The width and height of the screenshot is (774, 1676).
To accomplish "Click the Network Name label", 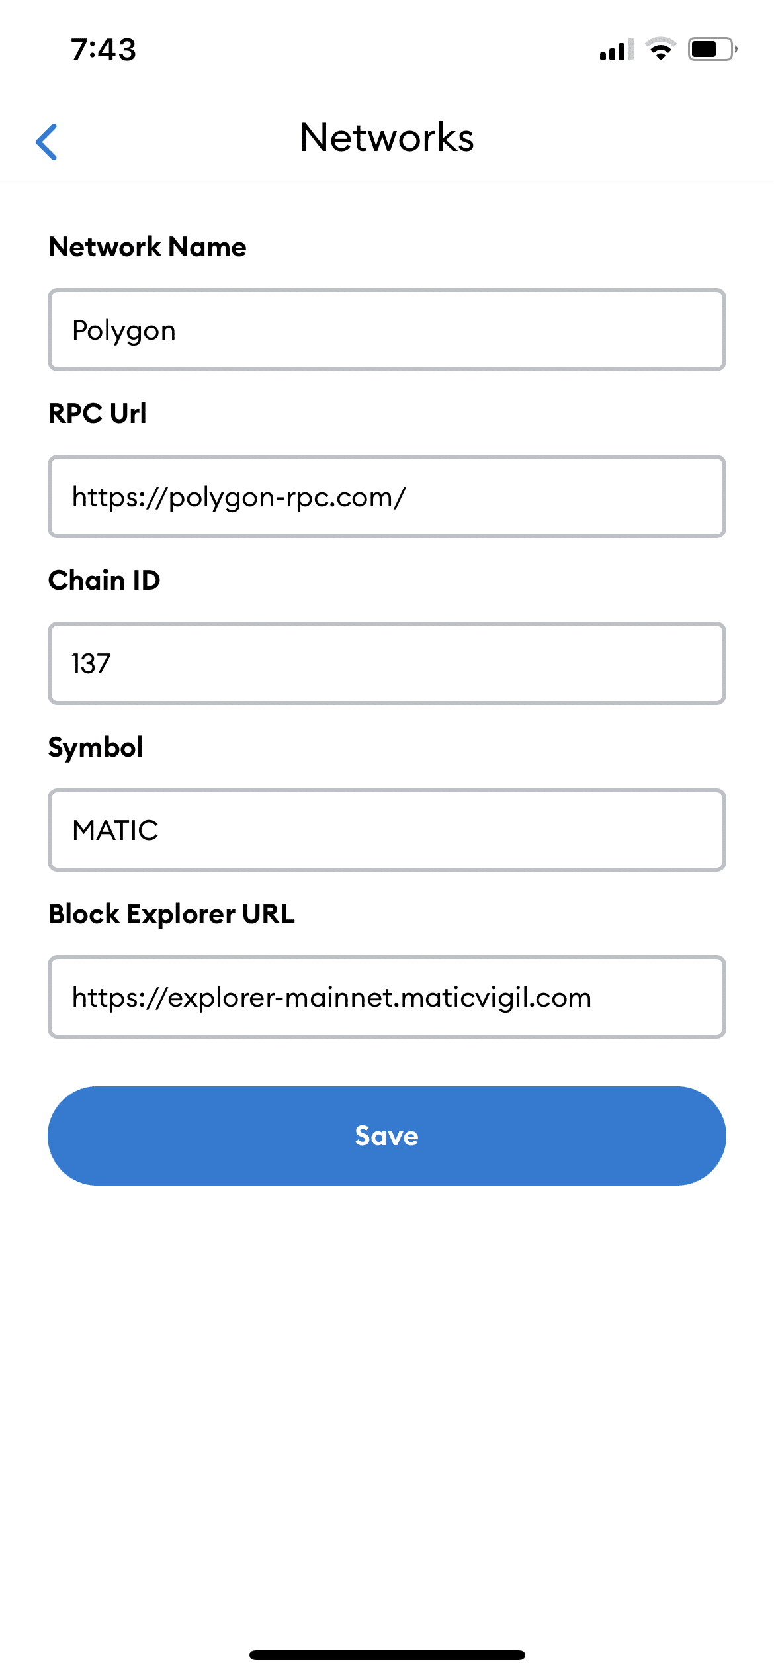I will 148,247.
